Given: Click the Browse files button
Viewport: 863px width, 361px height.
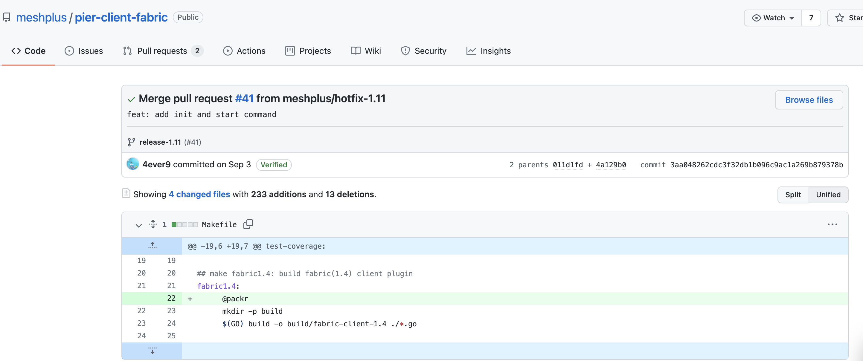Looking at the screenshot, I should point(808,100).
